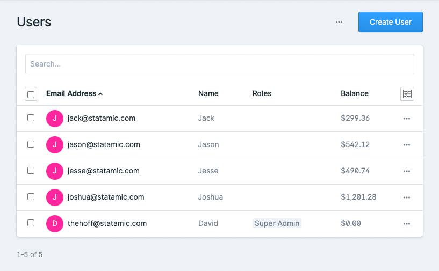Open the three-dot menu beside Create User
This screenshot has width=439, height=271.
click(x=339, y=22)
